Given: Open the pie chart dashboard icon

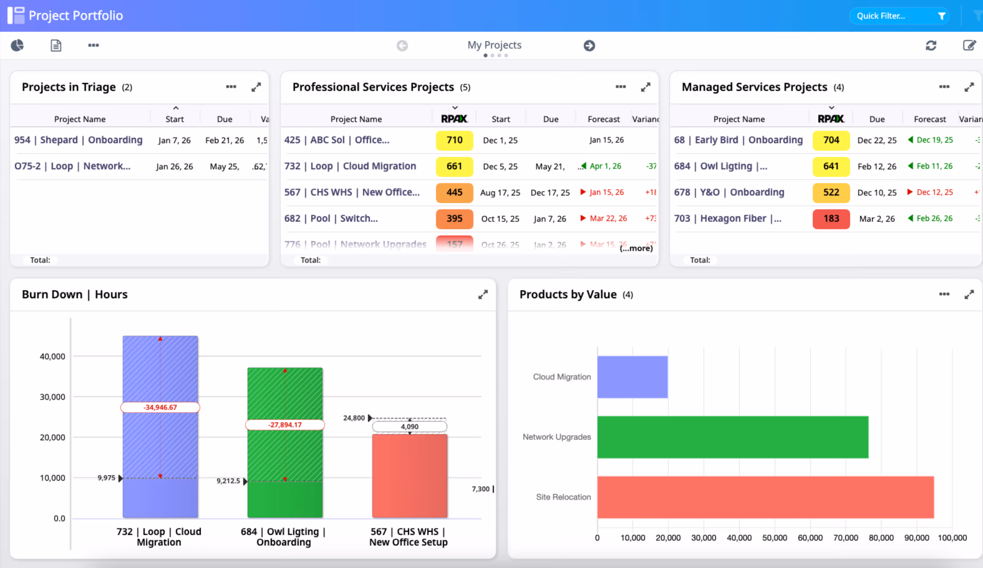Looking at the screenshot, I should pos(17,45).
